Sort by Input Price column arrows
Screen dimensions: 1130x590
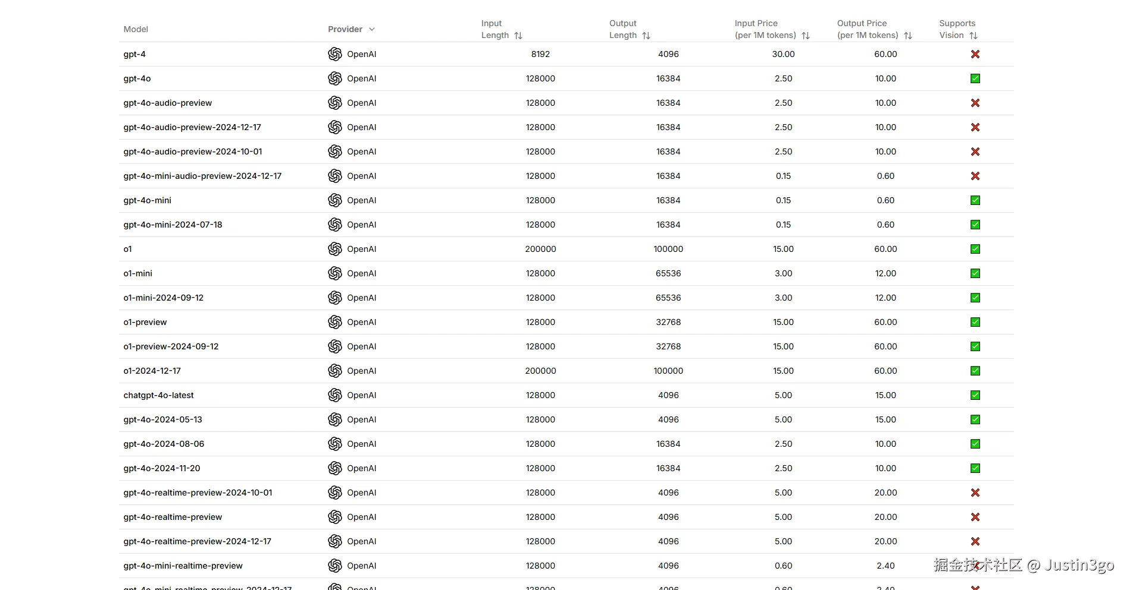point(806,36)
